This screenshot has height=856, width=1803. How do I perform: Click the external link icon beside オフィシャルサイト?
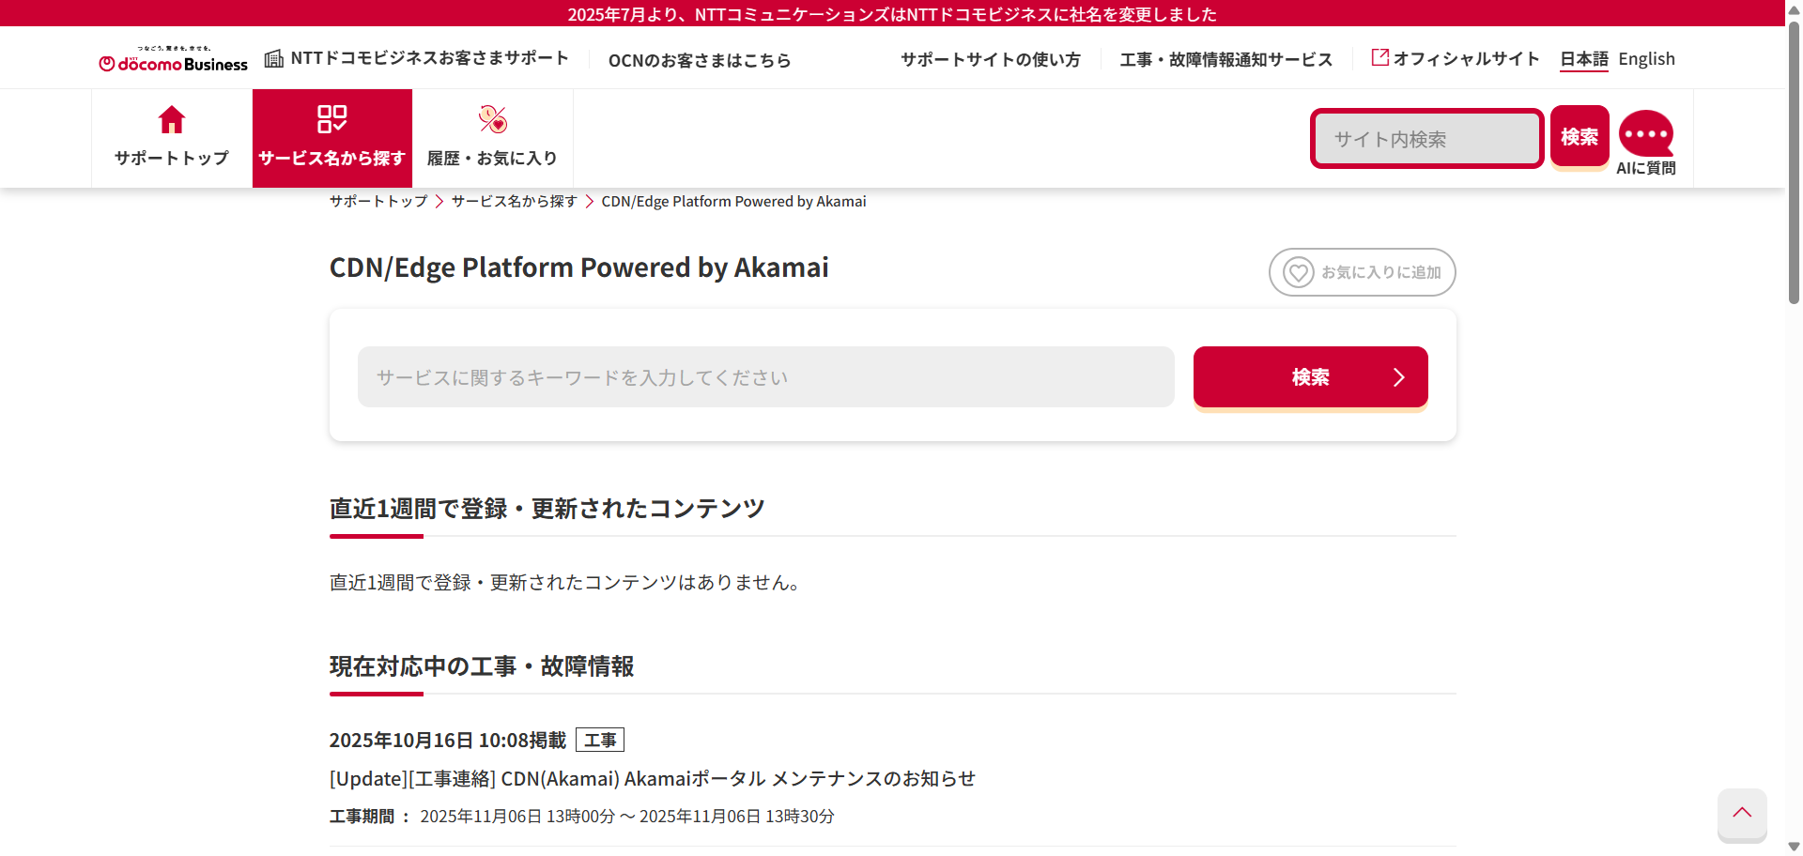tap(1379, 58)
